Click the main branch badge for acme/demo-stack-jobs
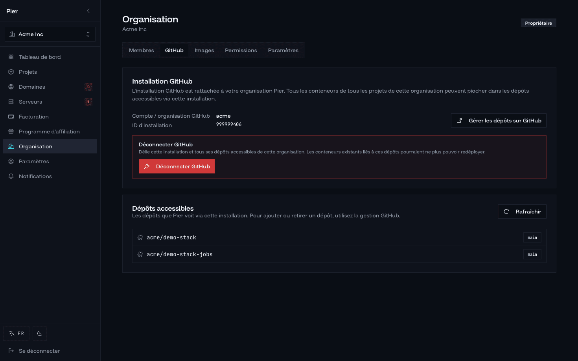 [x=532, y=254]
